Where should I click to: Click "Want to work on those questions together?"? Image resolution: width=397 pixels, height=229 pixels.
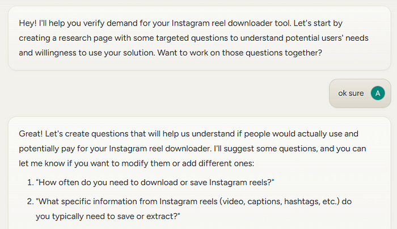(x=240, y=53)
